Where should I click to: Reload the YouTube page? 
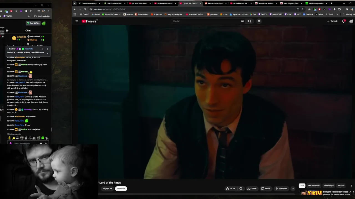pos(85,9)
